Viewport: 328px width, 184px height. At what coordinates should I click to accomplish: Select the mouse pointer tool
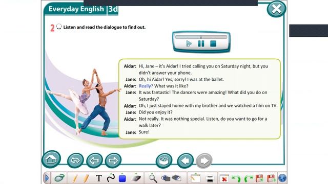[x=59, y=178]
